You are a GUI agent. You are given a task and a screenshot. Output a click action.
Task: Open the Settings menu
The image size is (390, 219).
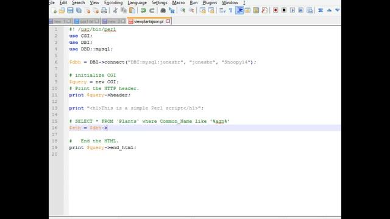tap(160, 2)
